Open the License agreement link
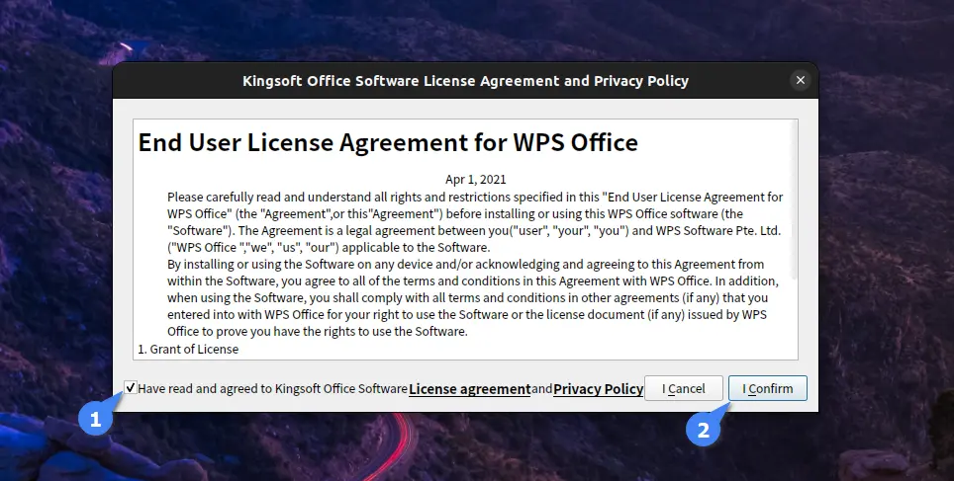 (470, 389)
